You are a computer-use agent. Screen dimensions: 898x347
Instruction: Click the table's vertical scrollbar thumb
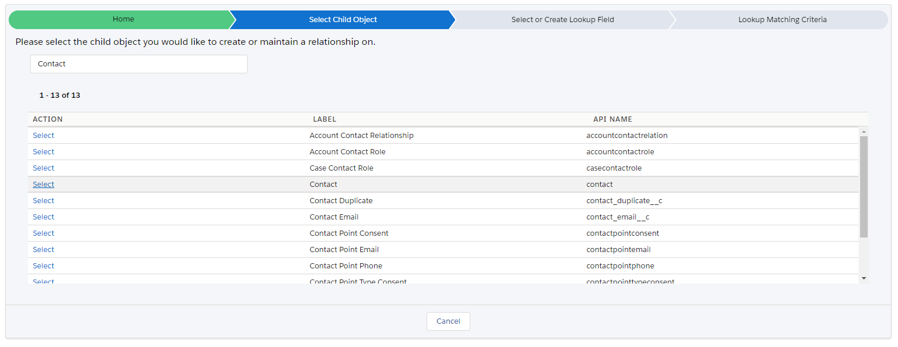864,186
